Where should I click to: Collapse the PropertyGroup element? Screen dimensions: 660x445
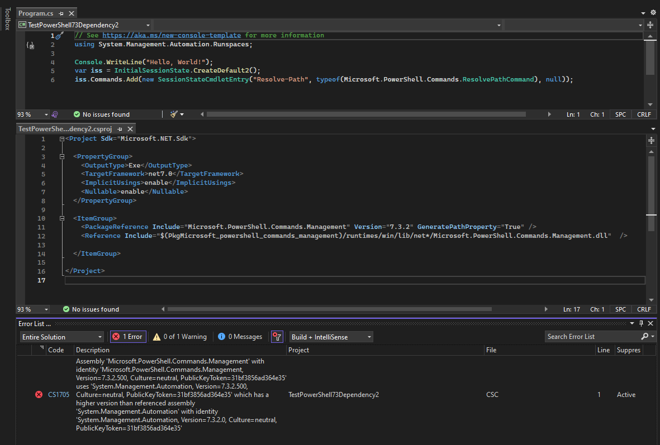click(x=62, y=156)
